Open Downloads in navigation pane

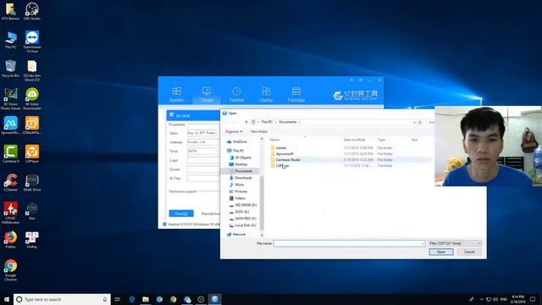pos(243,178)
